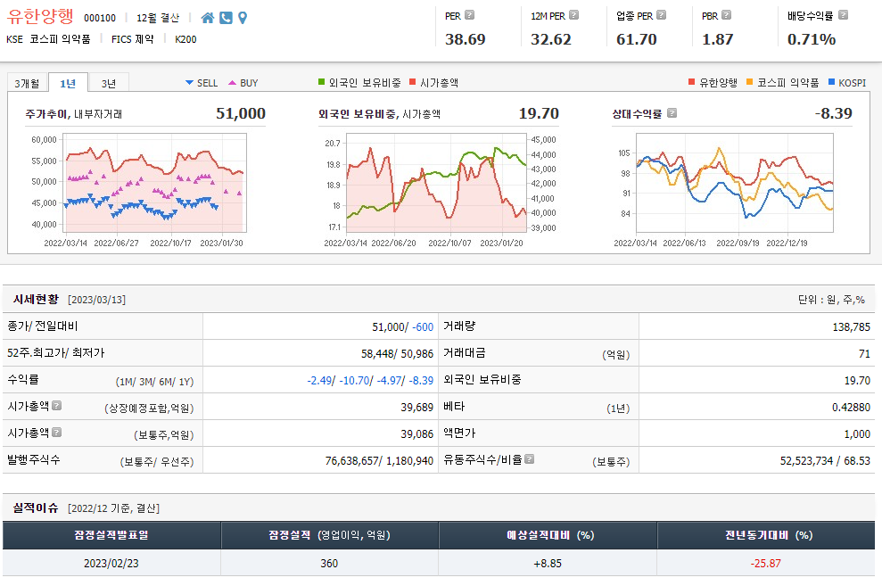Image resolution: width=882 pixels, height=586 pixels.
Task: Open help icon for 시가총액 상장예정포함 row
Action: (57, 406)
